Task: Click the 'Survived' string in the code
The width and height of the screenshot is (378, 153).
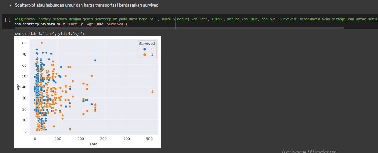Action: (116, 25)
